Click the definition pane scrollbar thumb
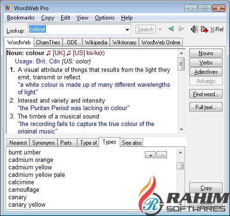 pyautogui.click(x=181, y=64)
